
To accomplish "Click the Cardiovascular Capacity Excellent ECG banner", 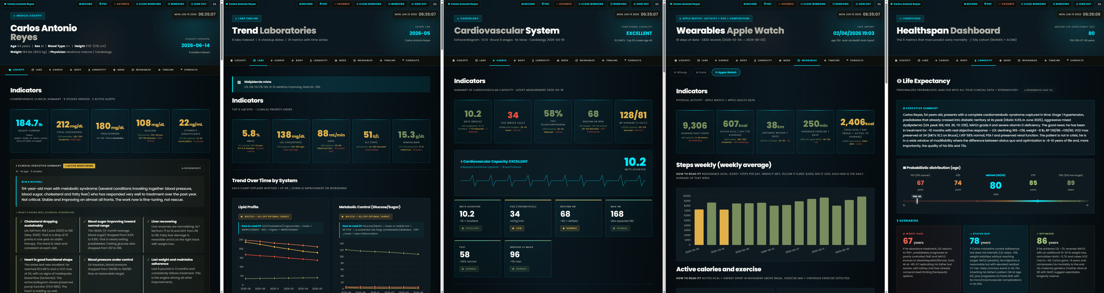I will [553, 173].
